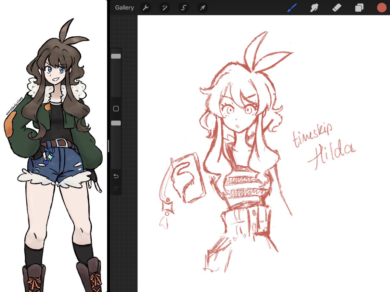Select the Smudge finger tool
This screenshot has height=292, width=390.
pos(314,7)
